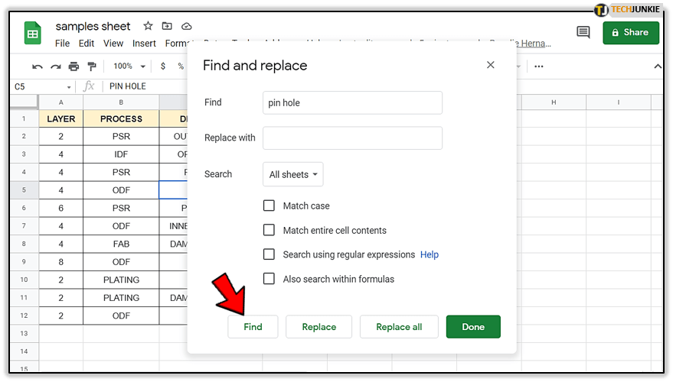Open the Insert menu

(144, 44)
